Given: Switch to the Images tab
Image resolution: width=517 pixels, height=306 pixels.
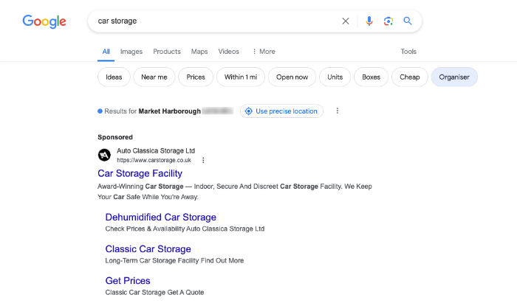Looking at the screenshot, I should pyautogui.click(x=131, y=52).
